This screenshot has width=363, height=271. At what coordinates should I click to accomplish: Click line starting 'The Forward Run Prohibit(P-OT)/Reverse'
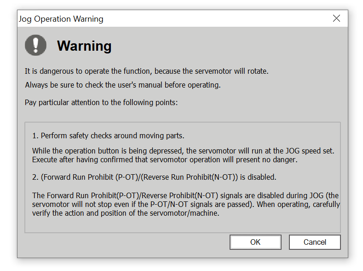(185, 195)
